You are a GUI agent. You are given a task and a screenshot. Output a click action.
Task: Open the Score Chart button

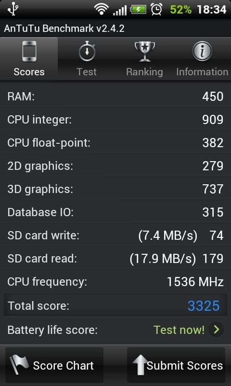pyautogui.click(x=54, y=365)
